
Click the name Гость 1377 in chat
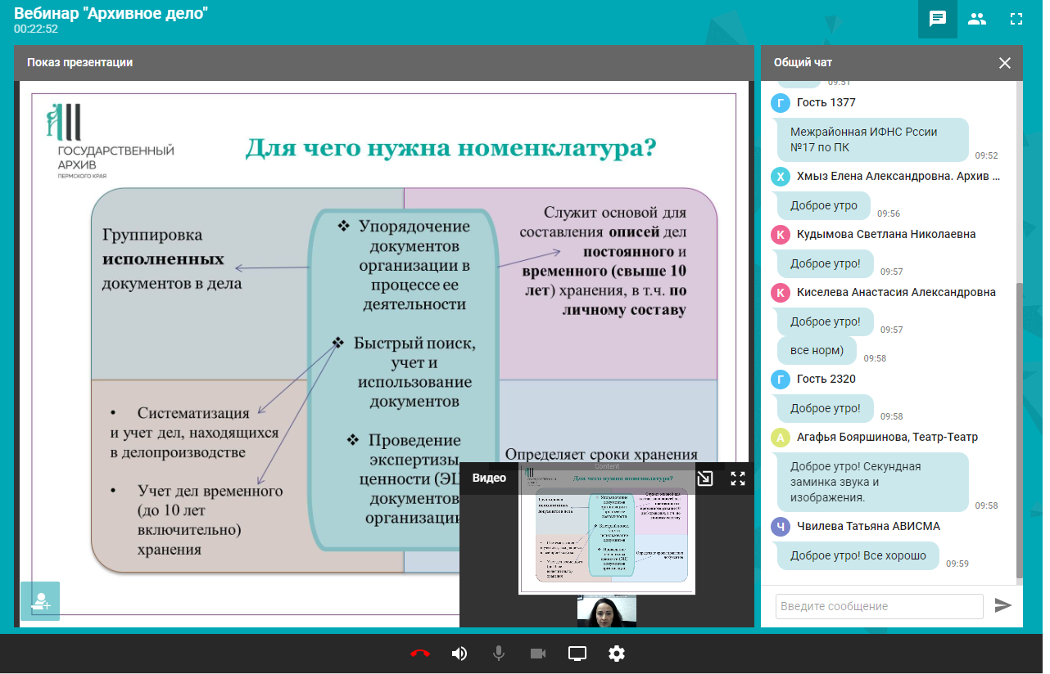coord(826,103)
